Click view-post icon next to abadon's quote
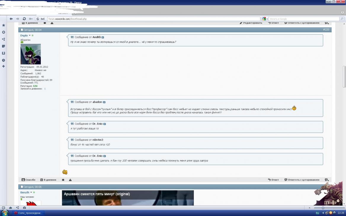This screenshot has width=346, height=216. (104, 102)
